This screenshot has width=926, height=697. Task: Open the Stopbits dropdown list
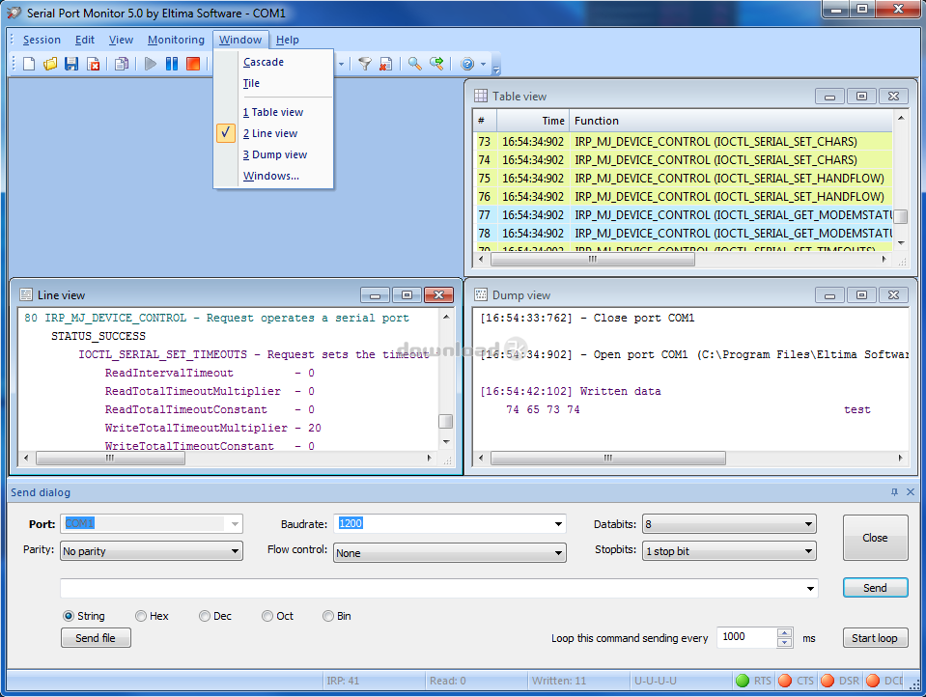pos(808,552)
